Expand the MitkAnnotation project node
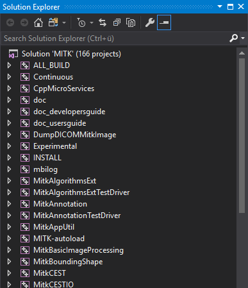The height and width of the screenshot is (288, 248). coord(9,204)
